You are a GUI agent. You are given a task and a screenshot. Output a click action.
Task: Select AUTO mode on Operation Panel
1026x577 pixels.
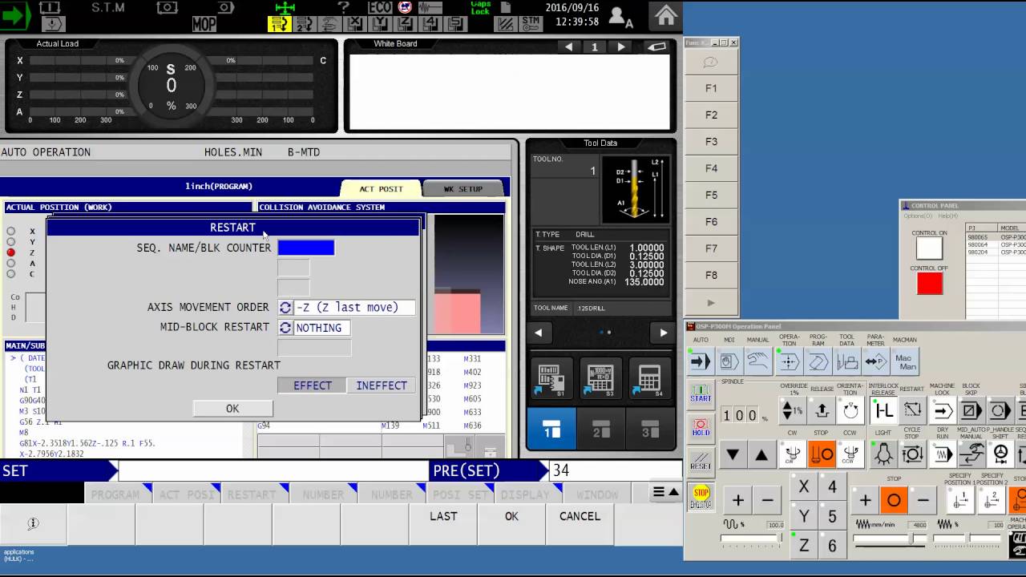click(701, 362)
